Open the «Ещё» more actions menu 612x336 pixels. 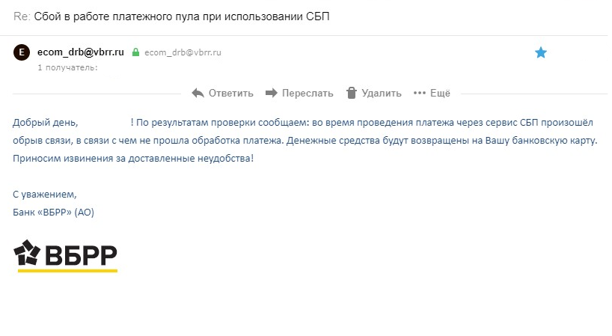point(440,94)
